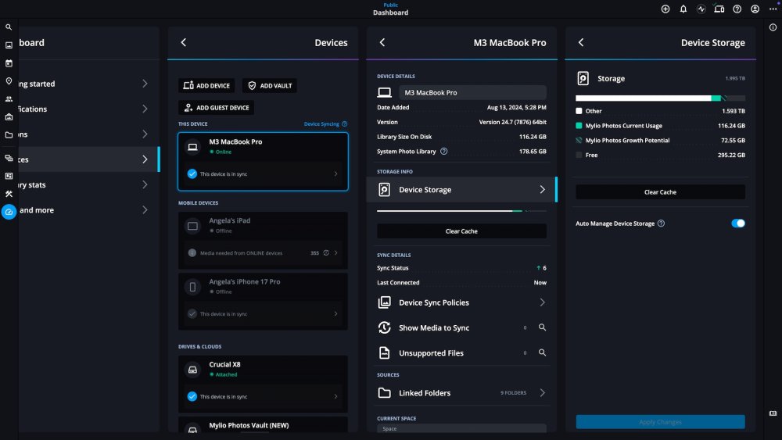Open the Device Syncing link
782x440 pixels.
click(321, 124)
